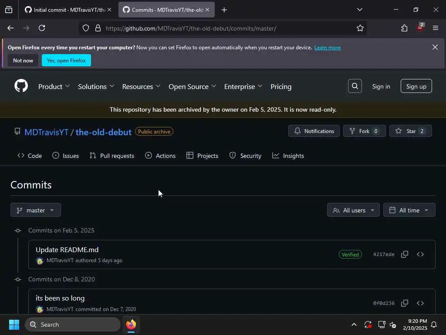Dismiss the Open Firefox notification bar
This screenshot has width=446, height=335.
pyautogui.click(x=435, y=47)
